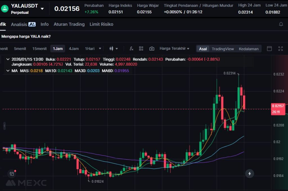Screen dimensions: 288x191
Task: Click the lightning bolt quick-trade button
Action: 249,174
